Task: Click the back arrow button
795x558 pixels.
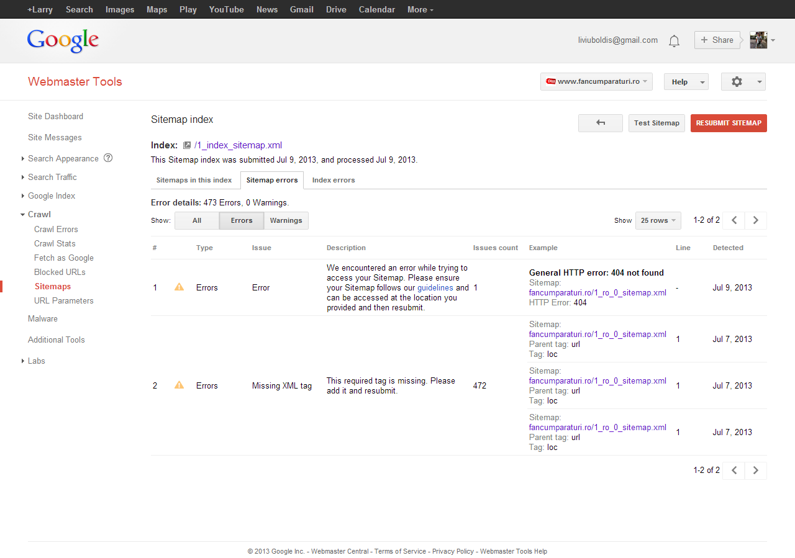Action: [601, 123]
